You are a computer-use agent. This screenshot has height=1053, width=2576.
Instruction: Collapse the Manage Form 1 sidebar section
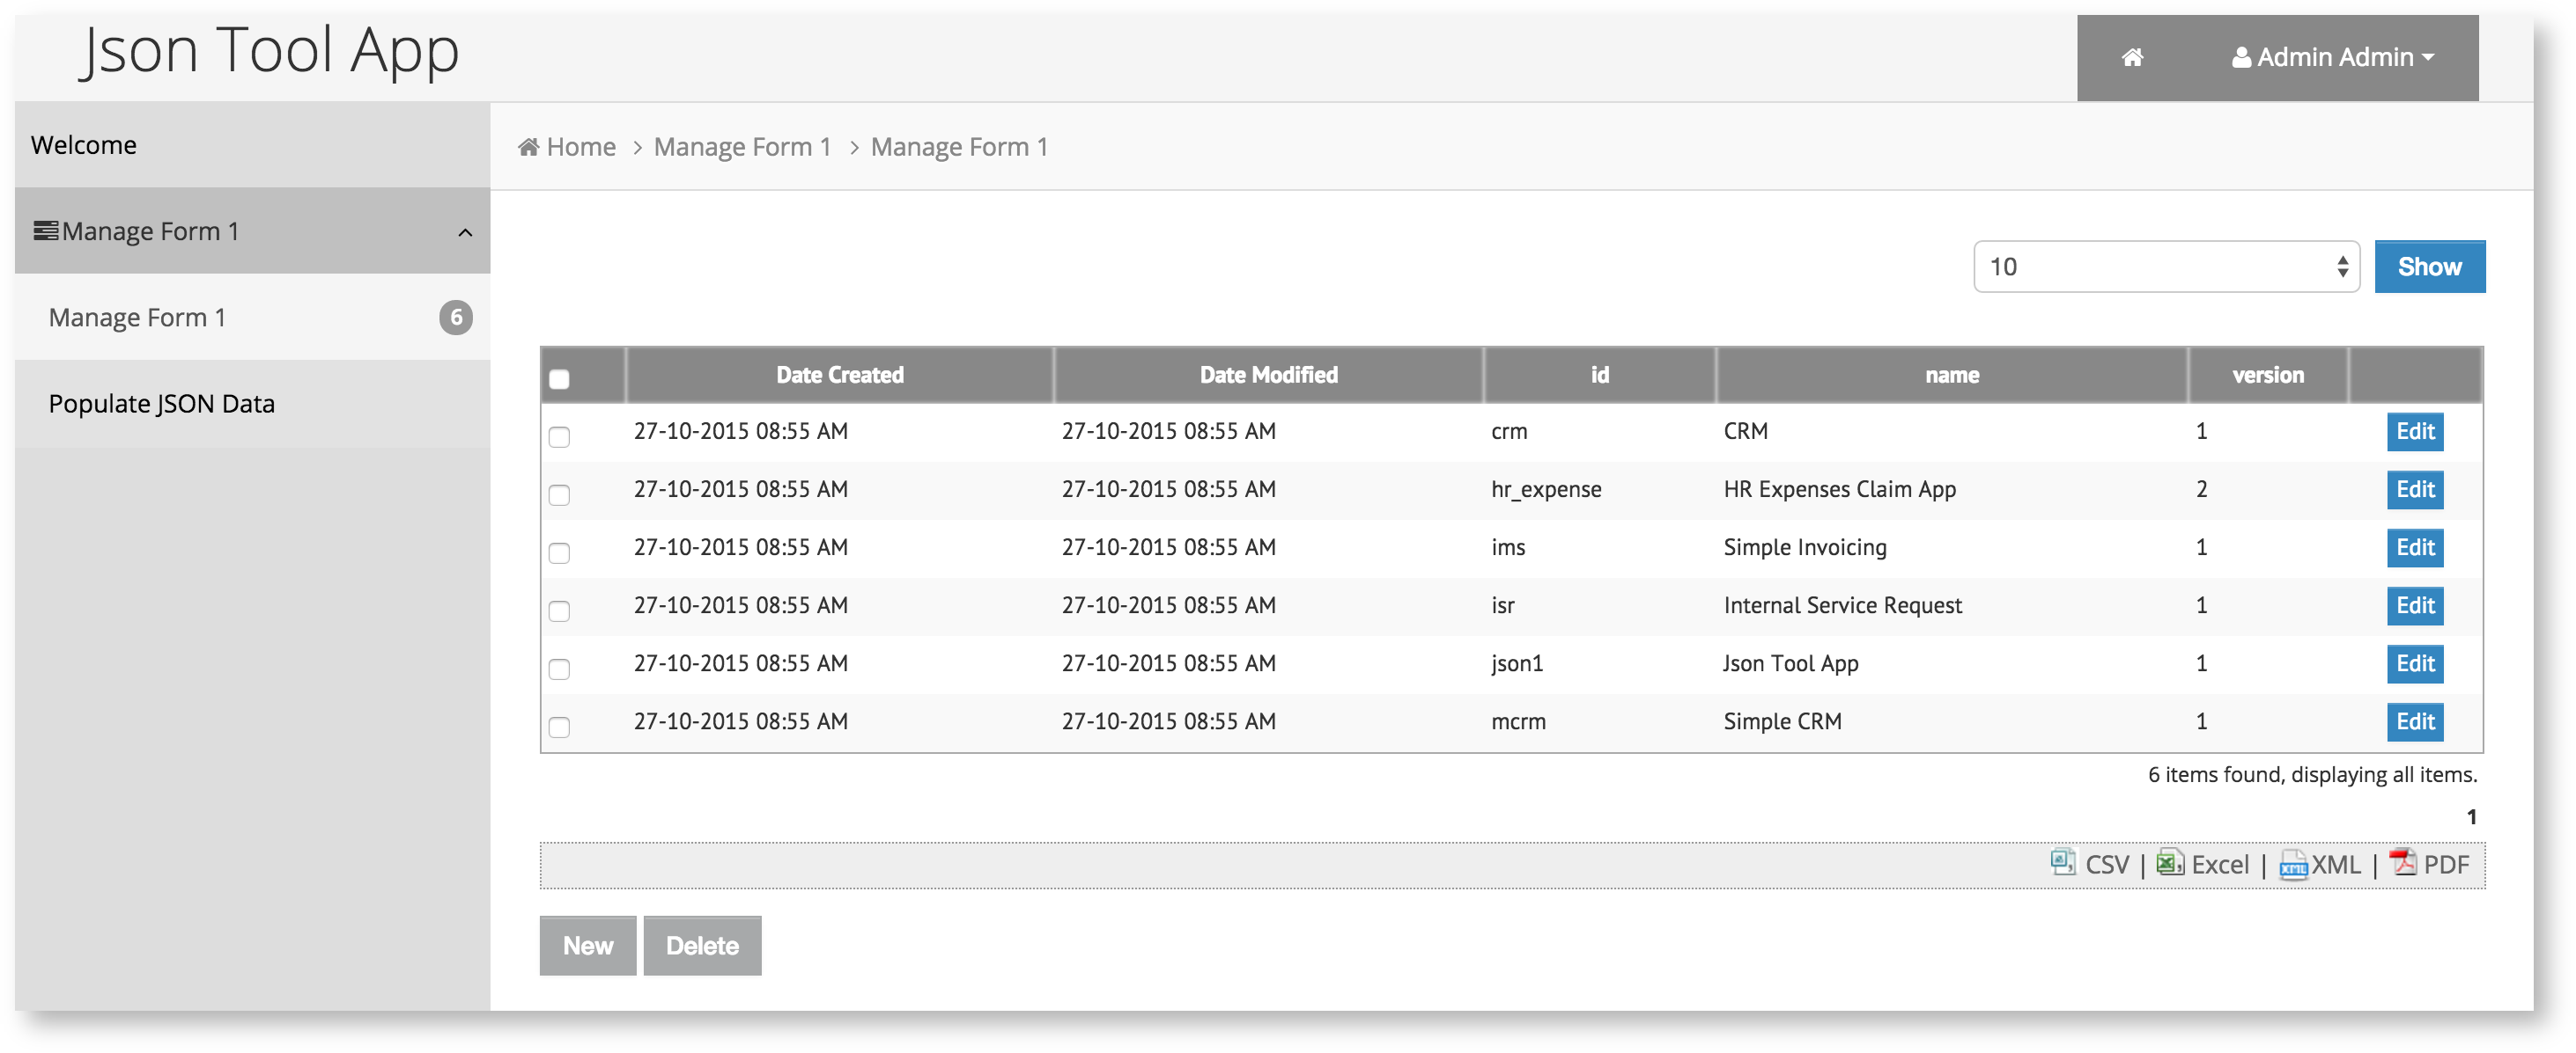click(x=464, y=231)
